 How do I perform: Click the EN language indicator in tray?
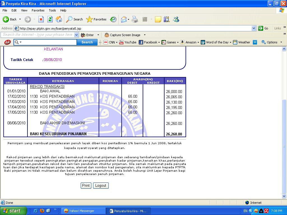pyautogui.click(x=245, y=211)
